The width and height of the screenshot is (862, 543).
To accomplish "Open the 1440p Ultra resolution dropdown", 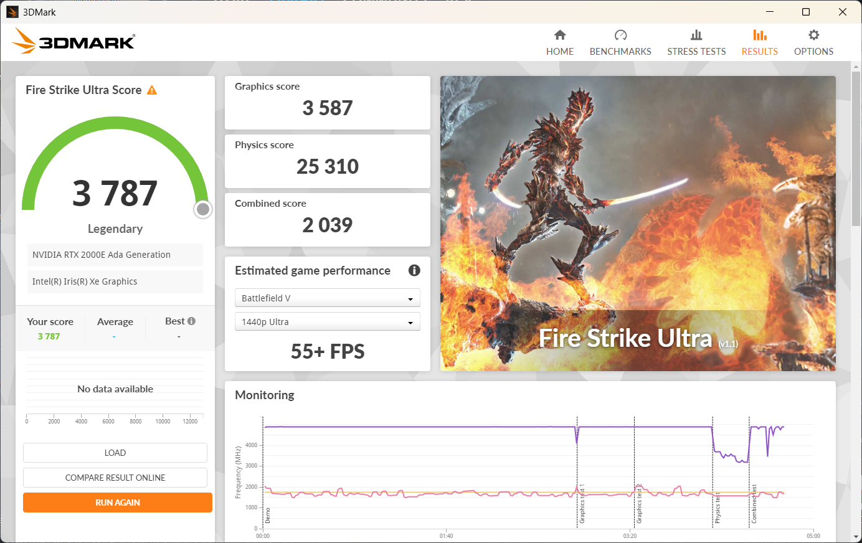I will pyautogui.click(x=327, y=322).
